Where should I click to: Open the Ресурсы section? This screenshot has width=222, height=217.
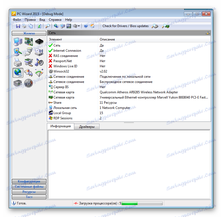point(29,192)
